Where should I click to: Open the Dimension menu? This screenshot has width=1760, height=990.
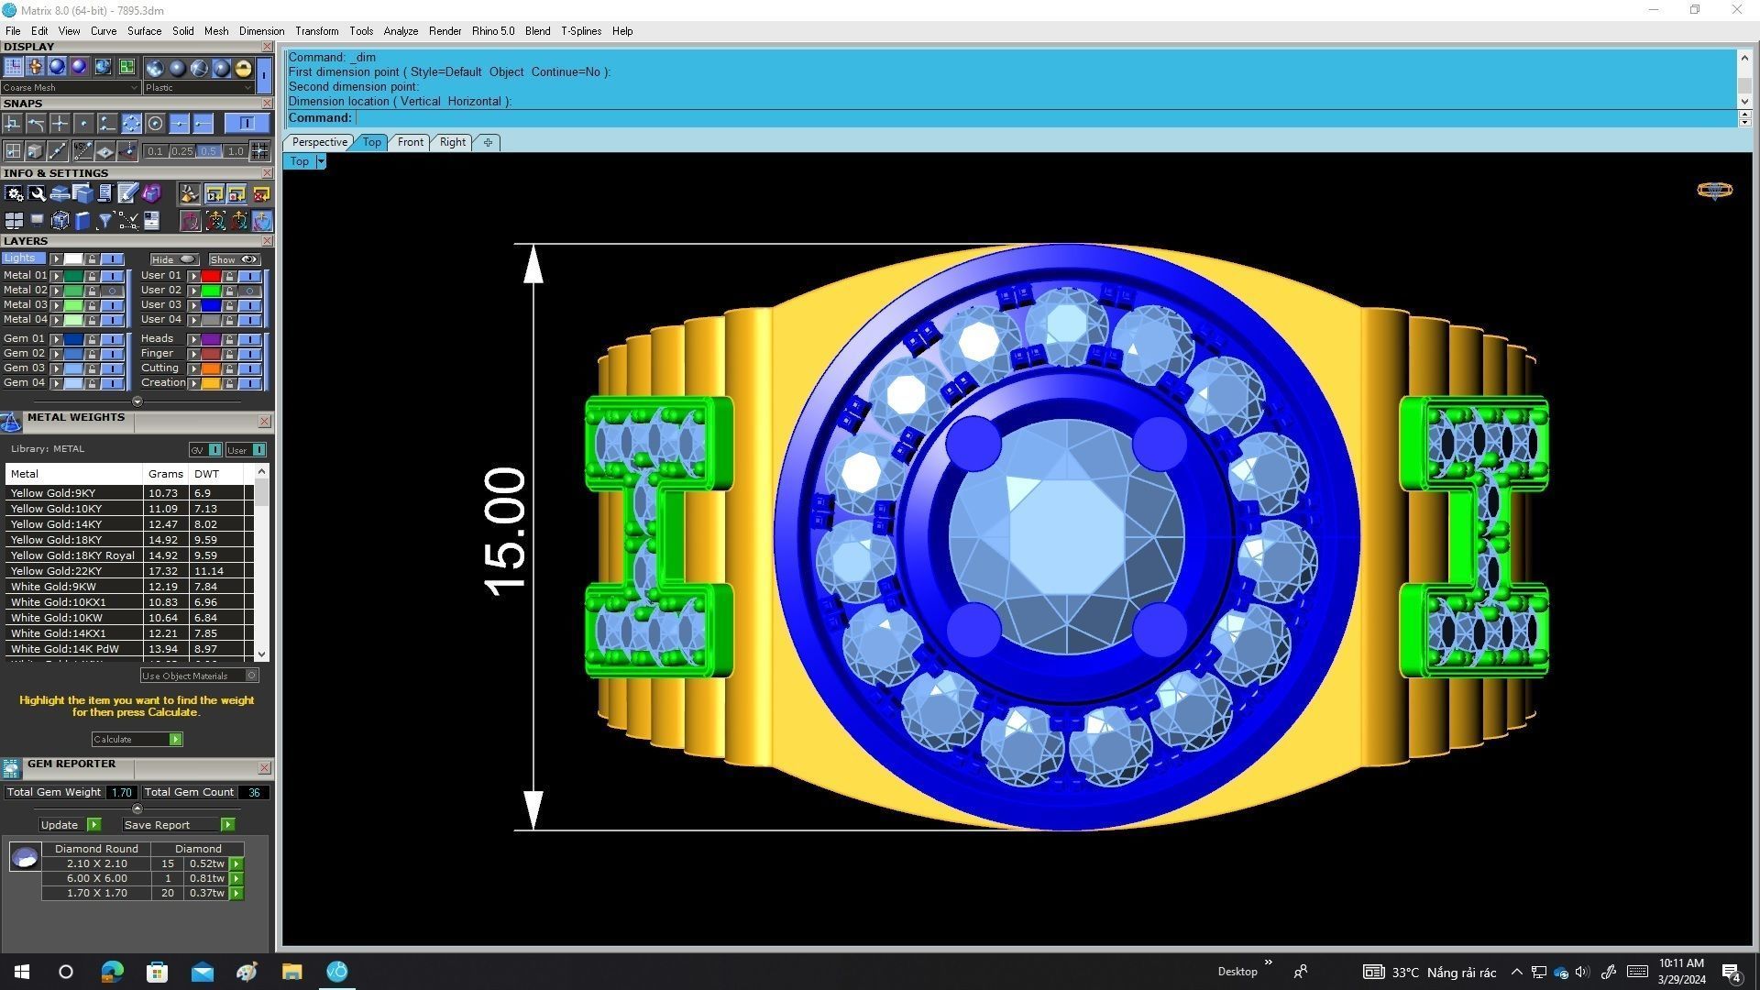pyautogui.click(x=261, y=31)
